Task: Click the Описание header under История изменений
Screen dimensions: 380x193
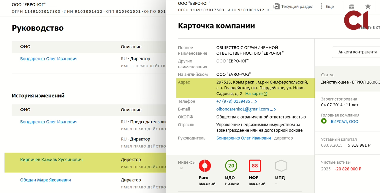Action: 131,110
